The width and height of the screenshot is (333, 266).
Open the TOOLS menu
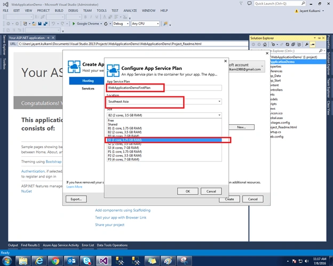tap(101, 10)
